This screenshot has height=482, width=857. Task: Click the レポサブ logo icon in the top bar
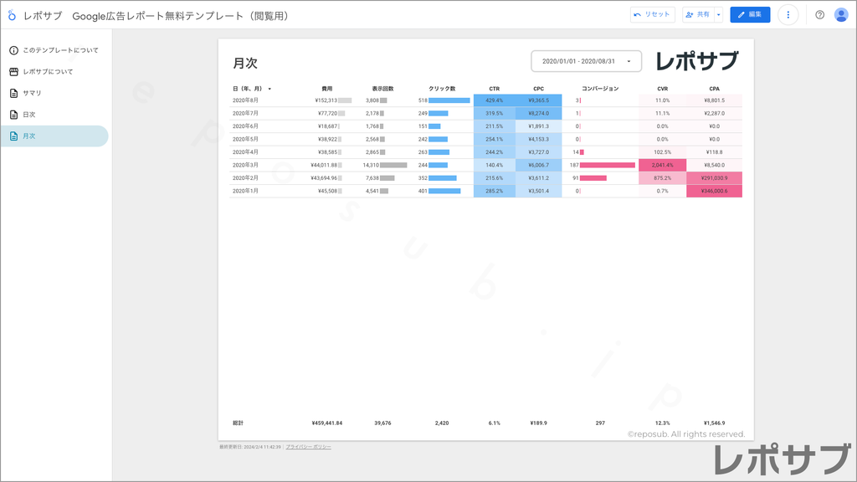click(x=12, y=13)
